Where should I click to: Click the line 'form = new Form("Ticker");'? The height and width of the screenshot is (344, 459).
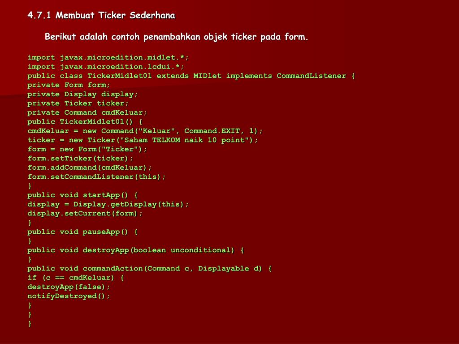click(x=87, y=149)
